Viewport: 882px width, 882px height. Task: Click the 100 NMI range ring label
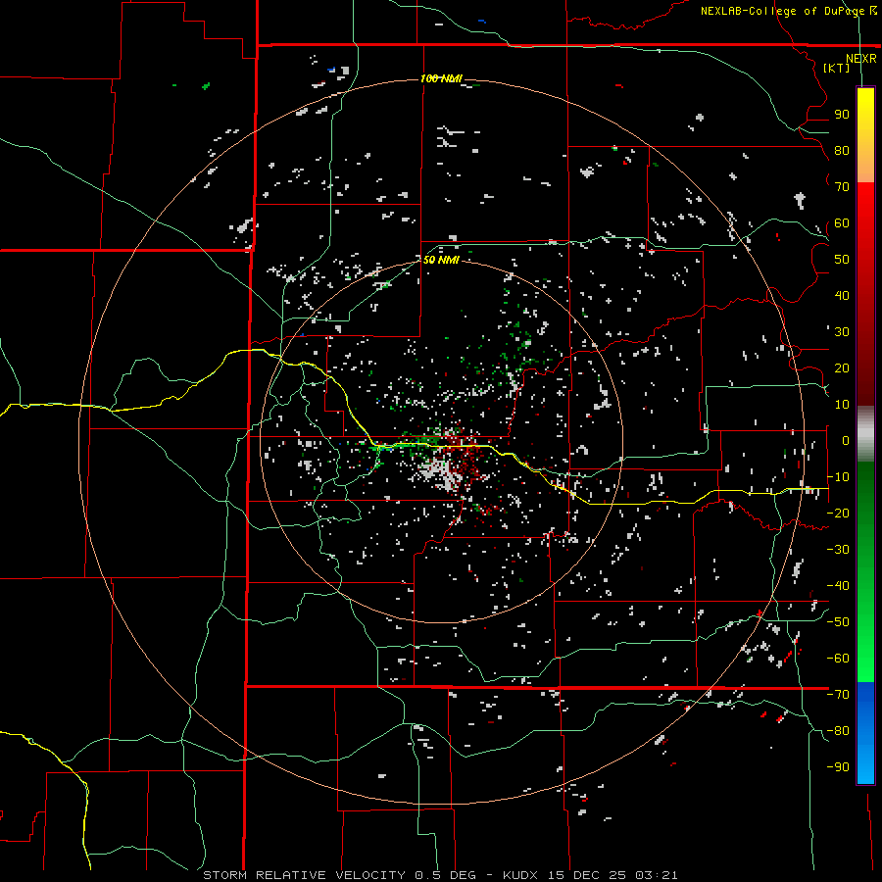(441, 78)
